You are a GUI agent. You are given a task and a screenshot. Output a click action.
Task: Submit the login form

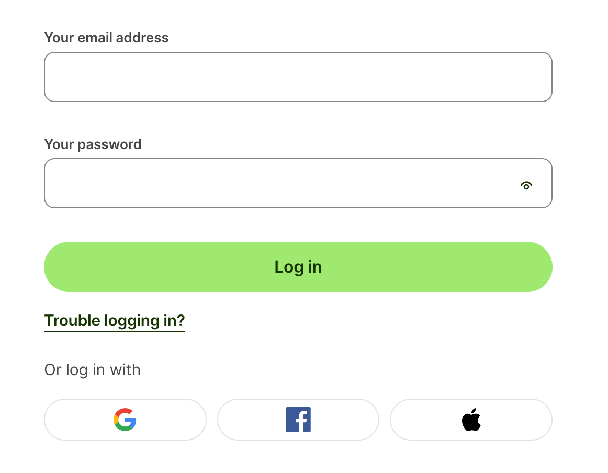298,267
